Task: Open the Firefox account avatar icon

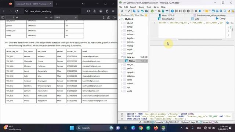Action: pyautogui.click(x=101, y=11)
